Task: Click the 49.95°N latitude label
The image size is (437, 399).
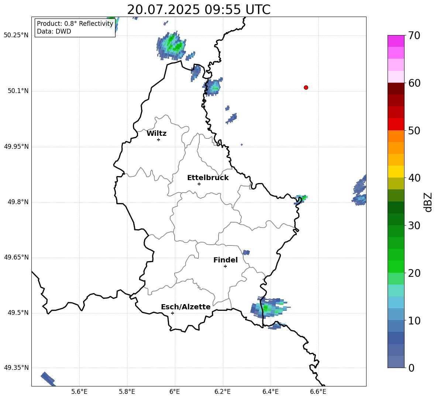Action: 16,147
